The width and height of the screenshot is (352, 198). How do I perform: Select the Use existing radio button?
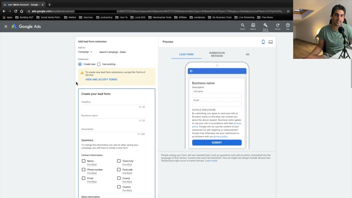click(99, 64)
